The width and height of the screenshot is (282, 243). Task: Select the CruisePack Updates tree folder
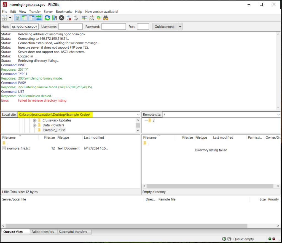57,120
